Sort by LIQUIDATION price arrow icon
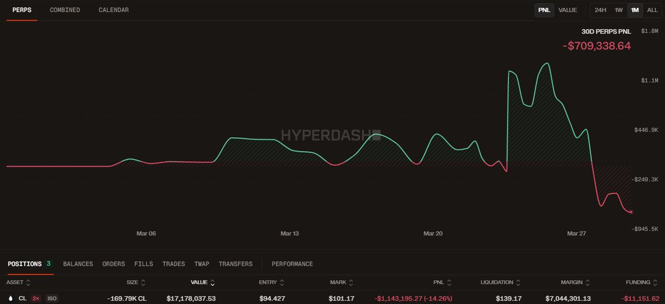 518,282
